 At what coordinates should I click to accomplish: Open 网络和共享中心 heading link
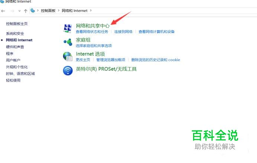[x=92, y=26]
